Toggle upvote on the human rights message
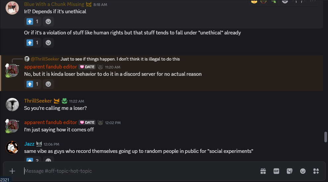The image size is (328, 182). coord(33,43)
